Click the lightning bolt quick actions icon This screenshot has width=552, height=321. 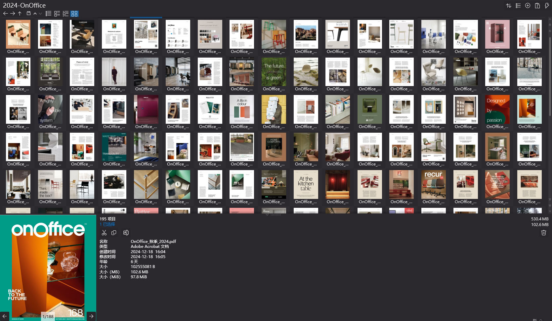547,6
